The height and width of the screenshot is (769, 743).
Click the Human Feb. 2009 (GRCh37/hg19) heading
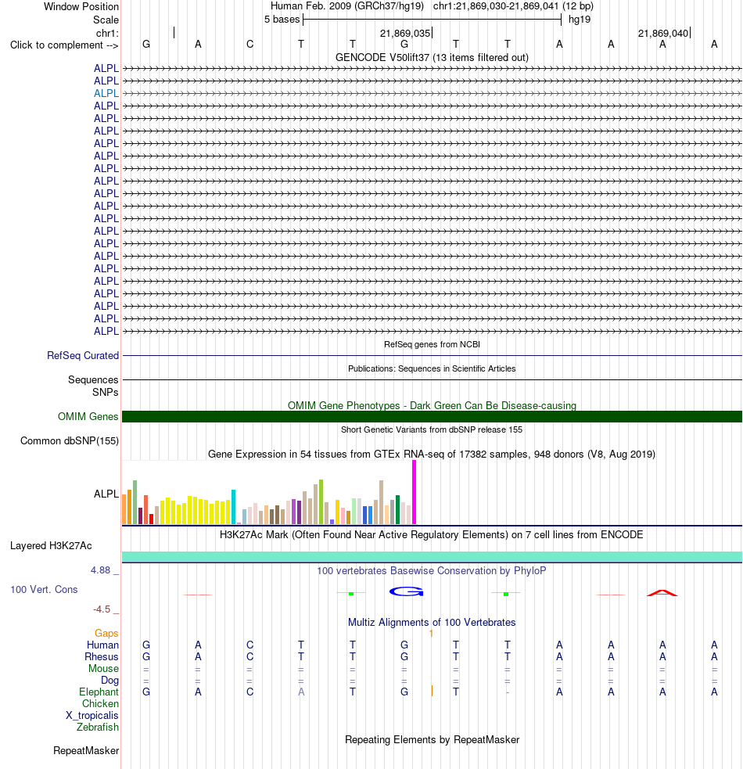(x=347, y=6)
